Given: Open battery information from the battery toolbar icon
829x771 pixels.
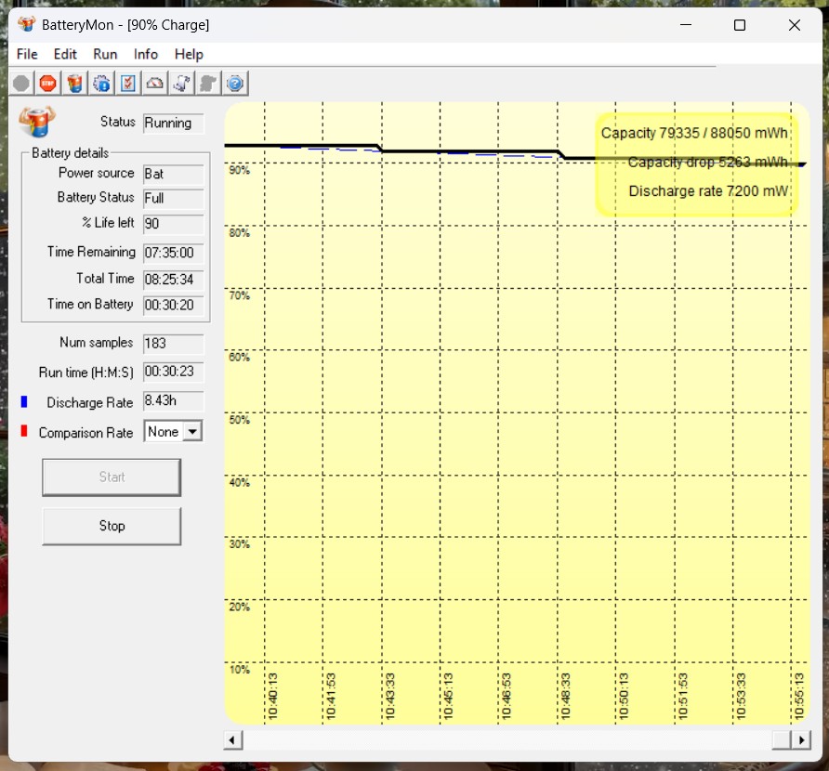Looking at the screenshot, I should click(x=75, y=84).
